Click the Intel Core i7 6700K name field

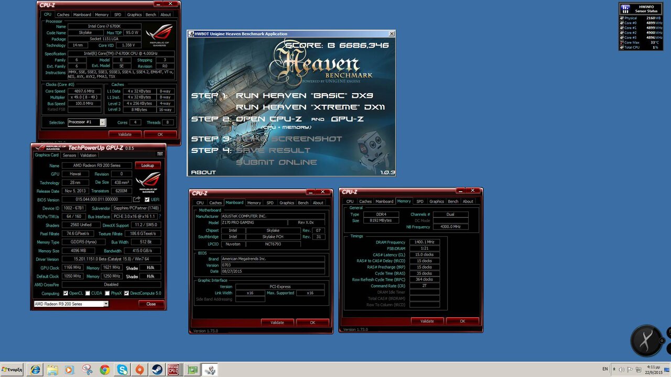tap(104, 26)
